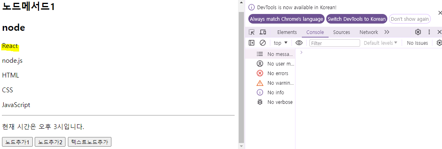Select No user messages icon
The height and width of the screenshot is (149, 442).
coord(260,64)
